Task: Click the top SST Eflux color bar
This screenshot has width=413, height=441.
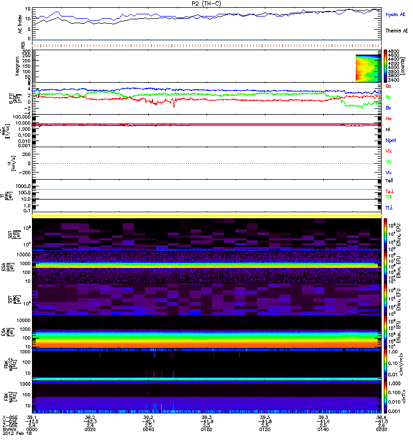Action: tap(385, 233)
